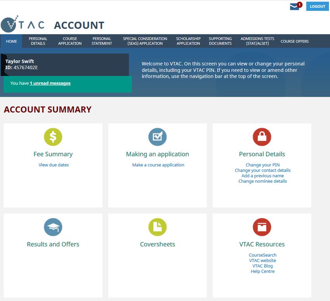The height and width of the screenshot is (301, 330).
Task: Select the HOME tab
Action: tap(11, 41)
